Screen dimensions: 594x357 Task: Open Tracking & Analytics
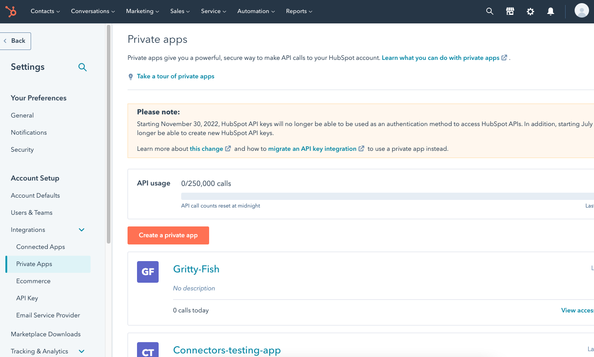point(39,351)
